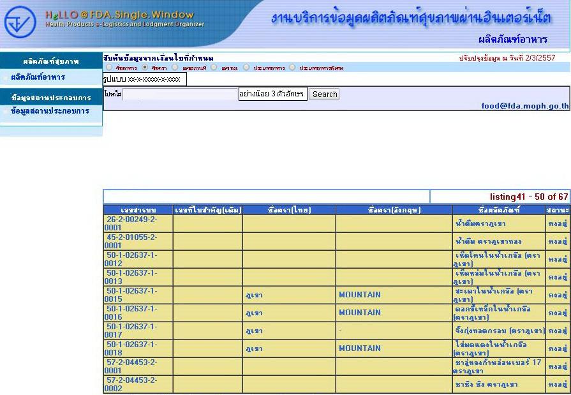The height and width of the screenshot is (395, 571).
Task: Click MOUNTAIN brand in row 50-1-02637-1-0015
Action: click(360, 294)
